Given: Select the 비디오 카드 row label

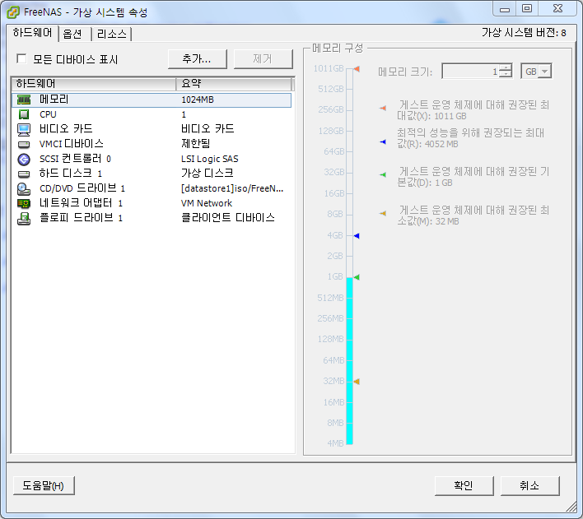Looking at the screenshot, I should (66, 129).
